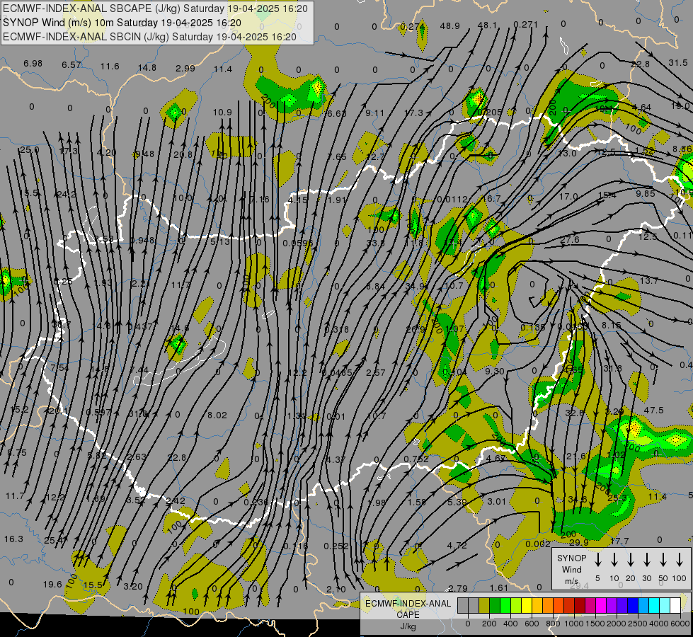Pick the white swatch at the 6000 end
The width and height of the screenshot is (693, 637).
pos(675,605)
